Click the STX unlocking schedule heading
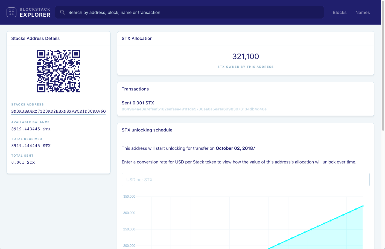Viewport: 385px width, 249px height. tap(147, 130)
